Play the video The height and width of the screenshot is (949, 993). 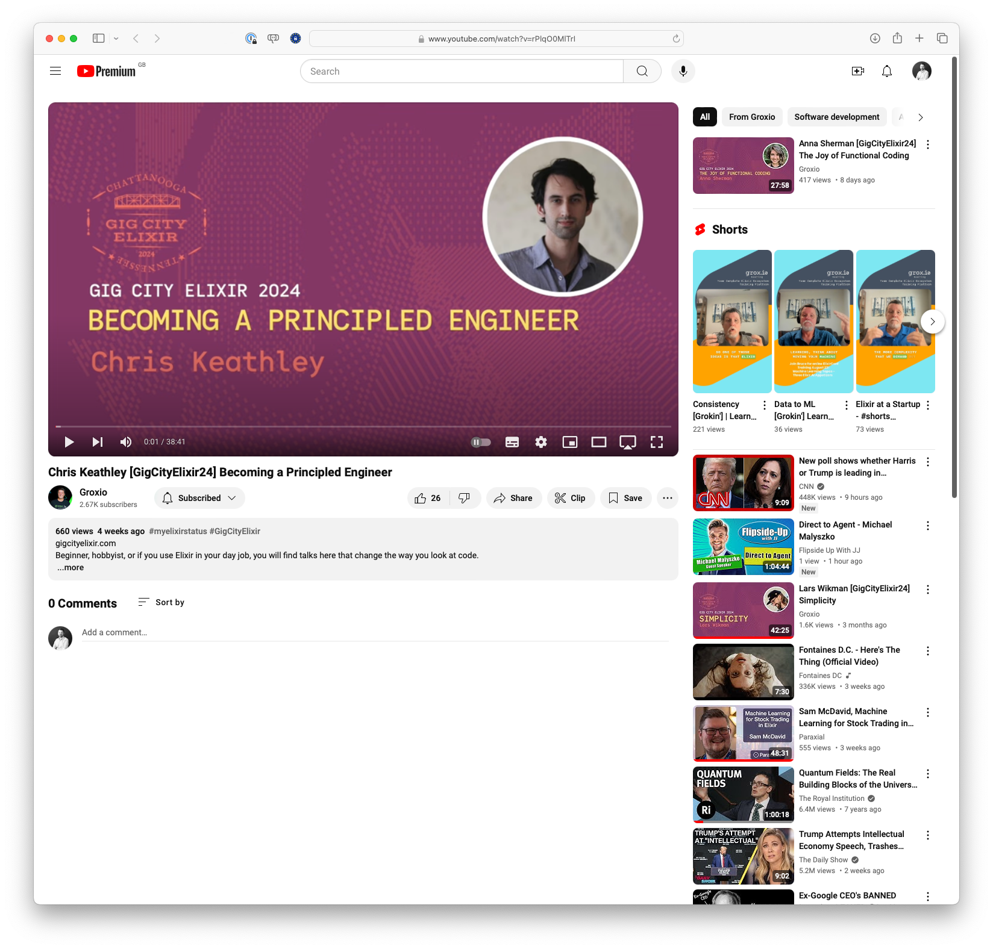(69, 441)
